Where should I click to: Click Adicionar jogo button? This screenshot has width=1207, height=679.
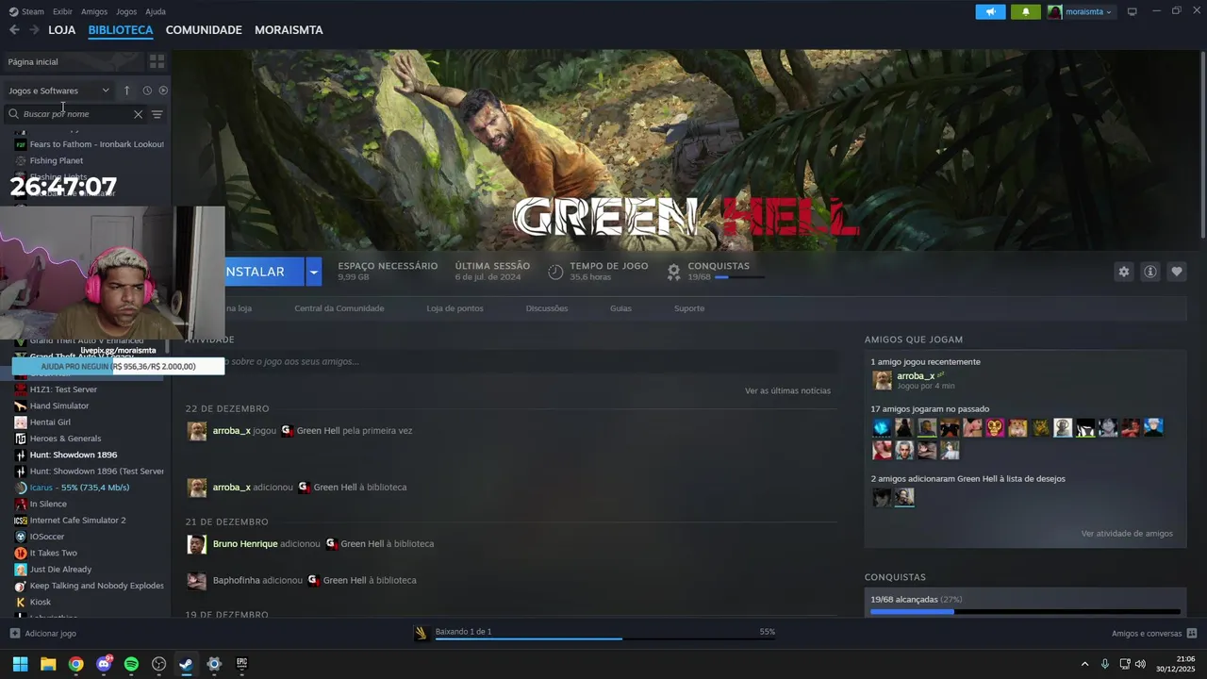(43, 634)
